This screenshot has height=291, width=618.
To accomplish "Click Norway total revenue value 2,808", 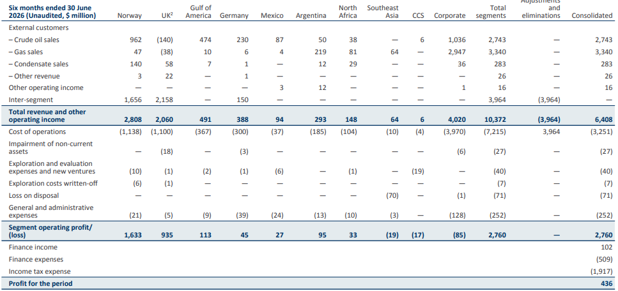I will [x=133, y=120].
